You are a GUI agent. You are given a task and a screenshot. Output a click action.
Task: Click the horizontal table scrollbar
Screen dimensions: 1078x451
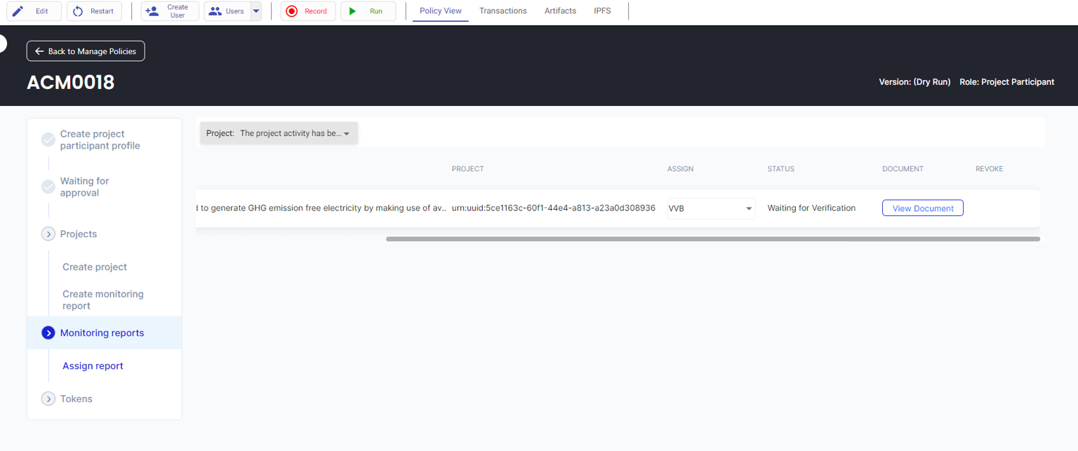click(x=712, y=239)
